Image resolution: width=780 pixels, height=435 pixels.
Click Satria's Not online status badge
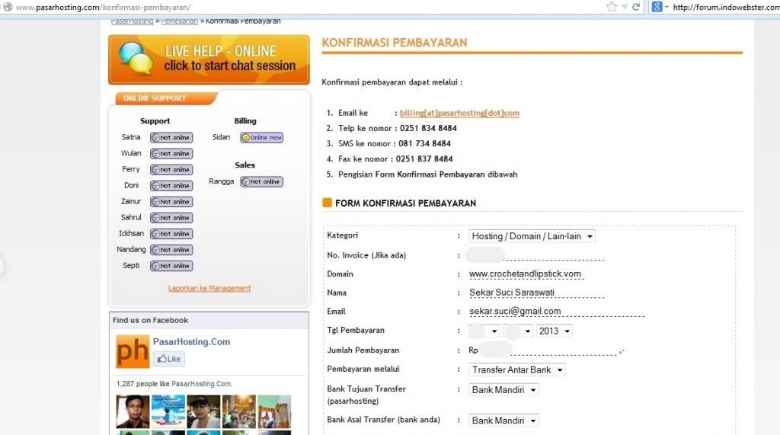[171, 138]
